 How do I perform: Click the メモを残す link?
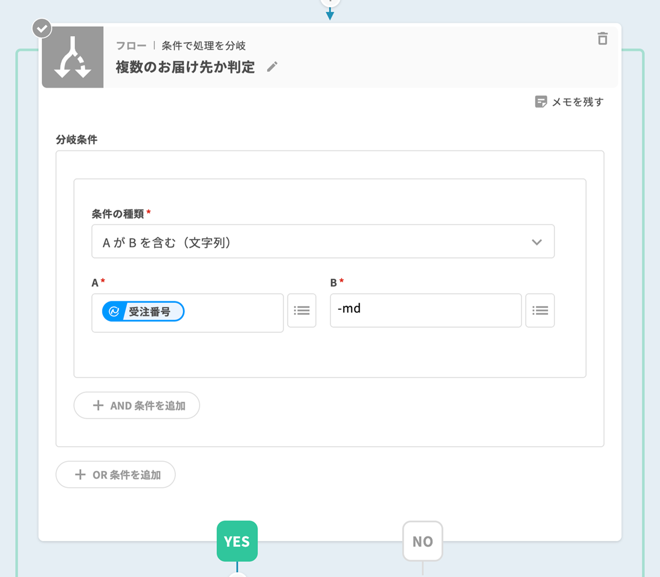pyautogui.click(x=577, y=102)
